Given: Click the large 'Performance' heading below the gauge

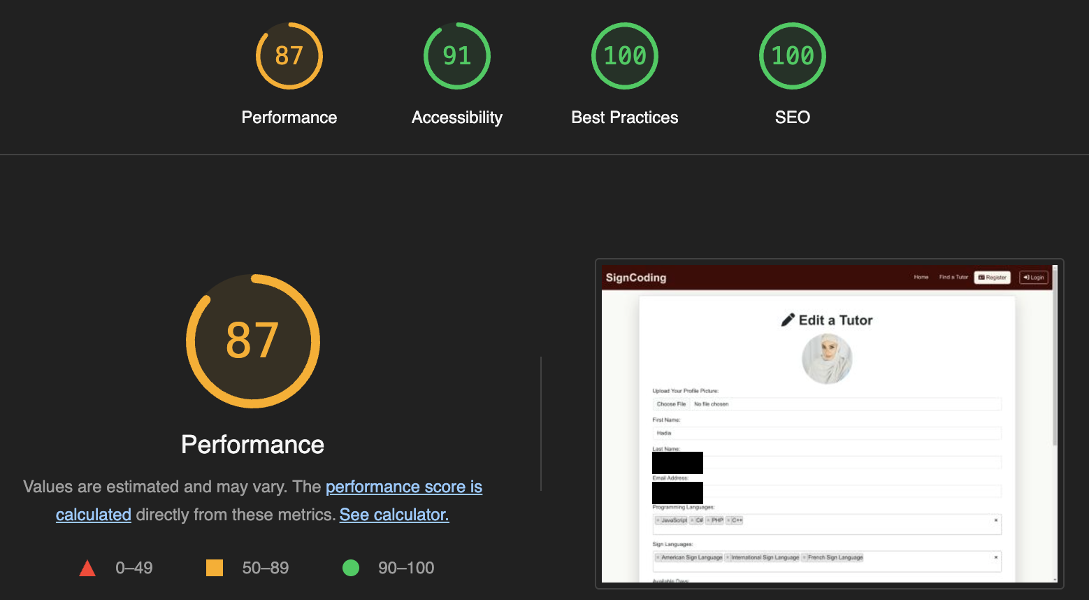Looking at the screenshot, I should click(x=253, y=445).
